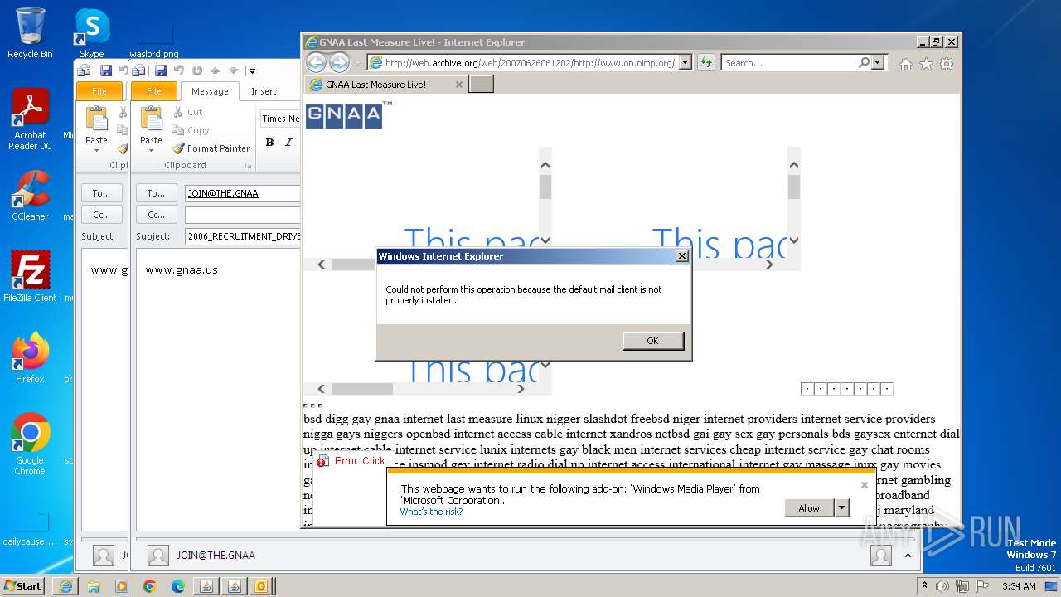
Task: Click the IE Forward arrow button
Action: pyautogui.click(x=339, y=62)
